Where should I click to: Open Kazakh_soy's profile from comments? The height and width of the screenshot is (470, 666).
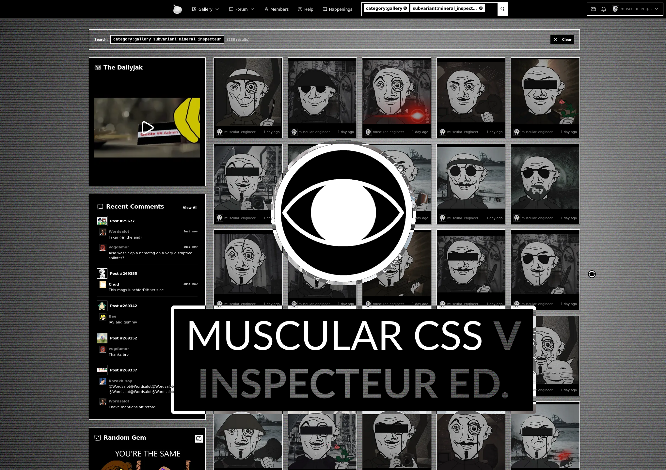[x=120, y=381]
